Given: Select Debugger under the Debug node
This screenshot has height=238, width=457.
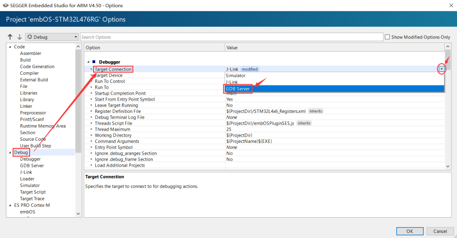Looking at the screenshot, I should pyautogui.click(x=30, y=159).
